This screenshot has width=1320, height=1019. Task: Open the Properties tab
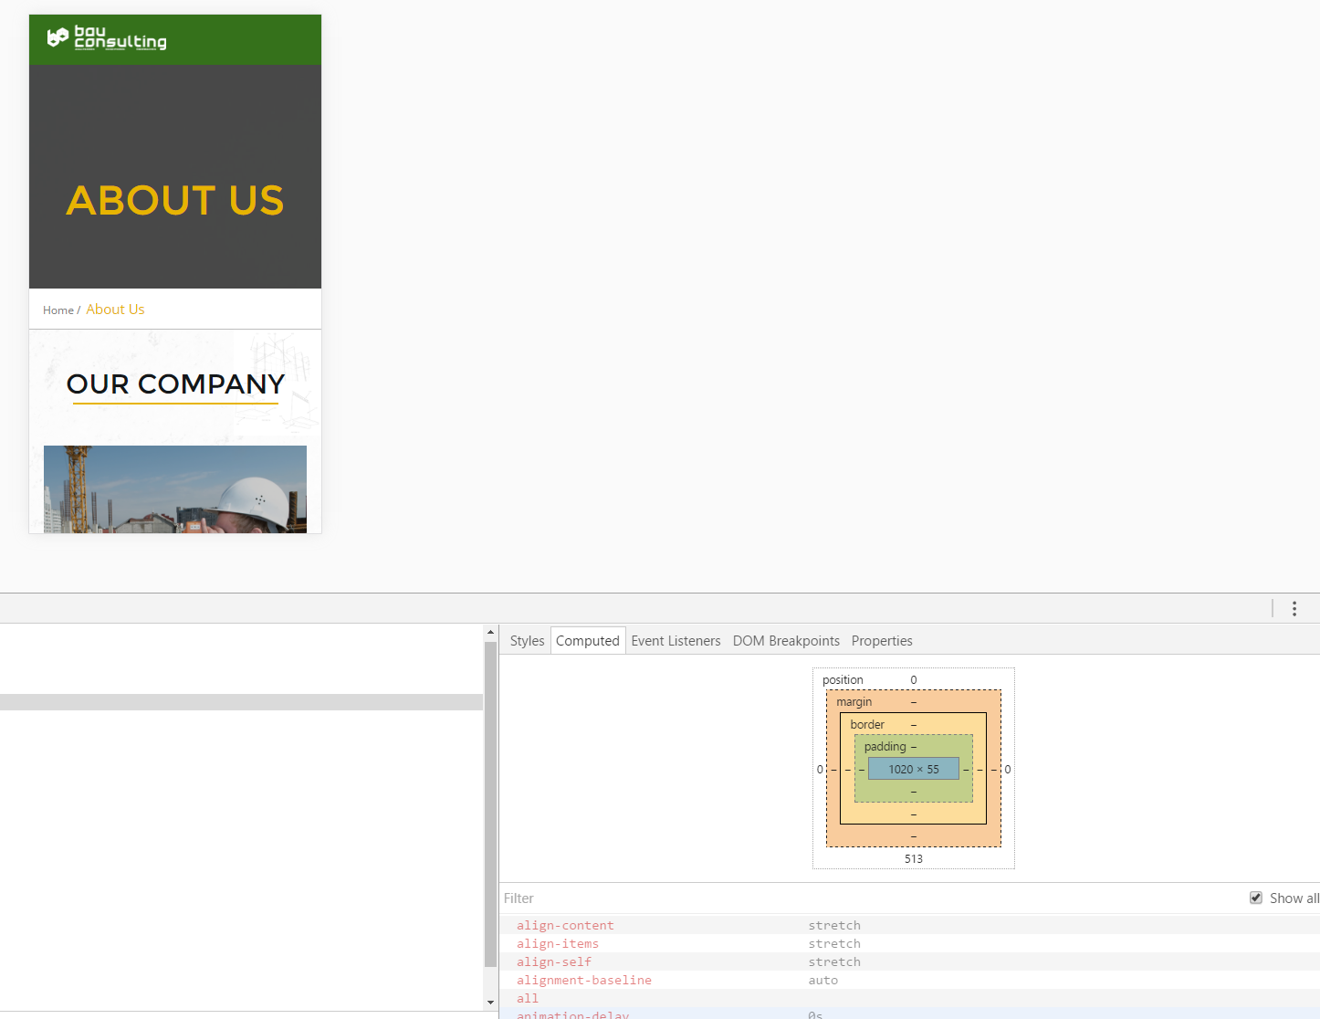[882, 641]
